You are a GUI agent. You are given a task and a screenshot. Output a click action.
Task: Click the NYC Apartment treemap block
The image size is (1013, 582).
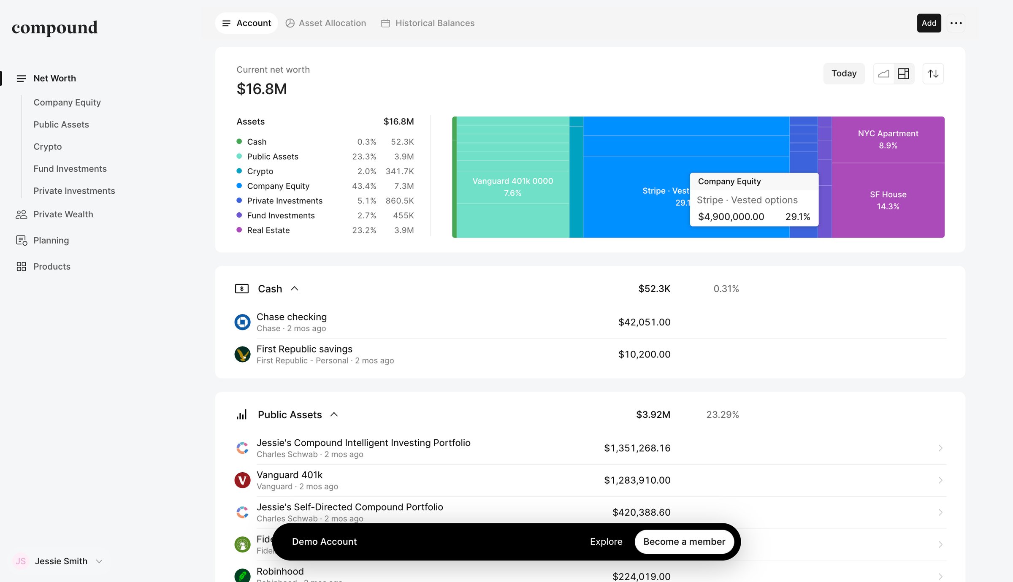888,140
